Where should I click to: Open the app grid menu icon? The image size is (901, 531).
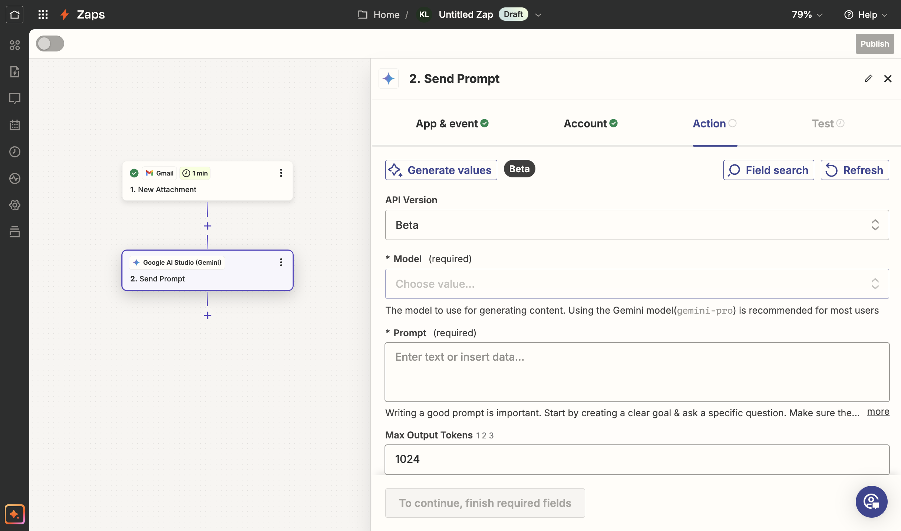[x=43, y=14]
